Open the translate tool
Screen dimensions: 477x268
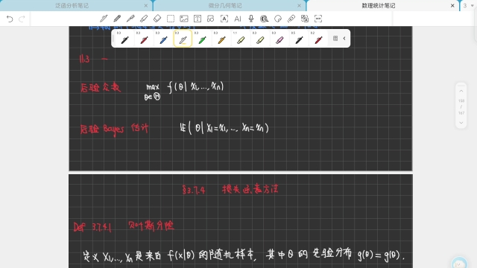point(305,19)
